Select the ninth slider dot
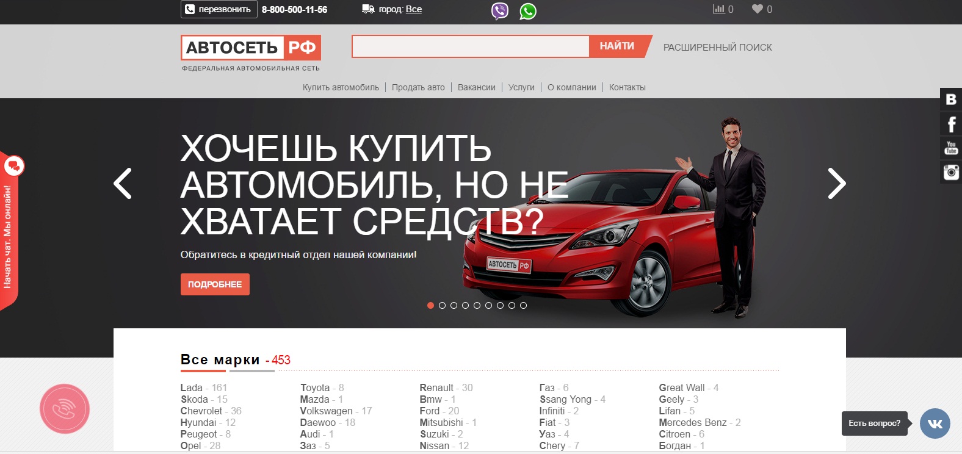The image size is (962, 454). click(x=523, y=305)
